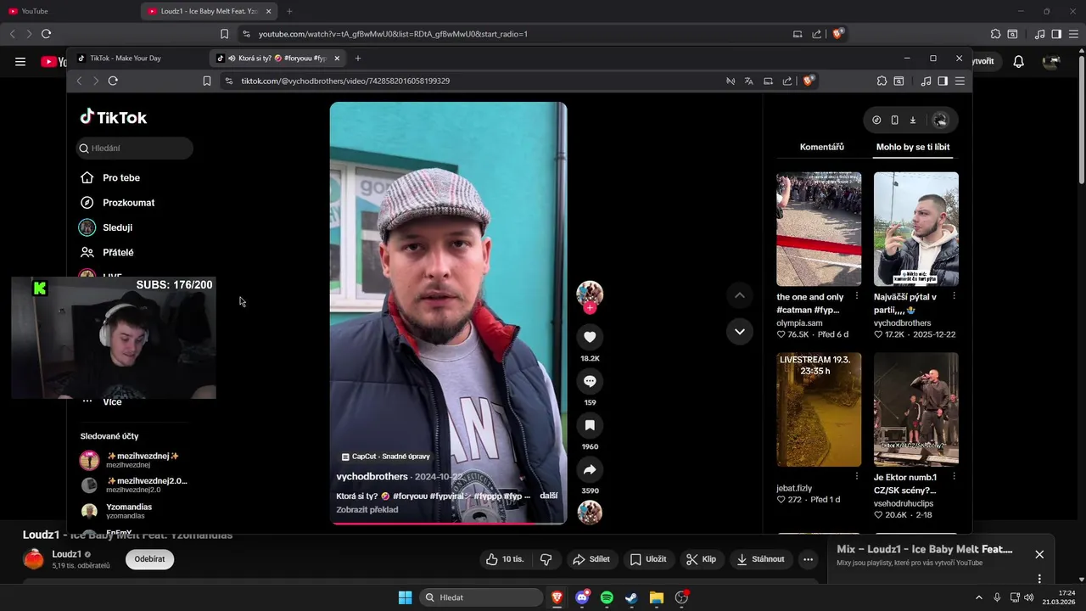Share the TikTok video with arrow icon
This screenshot has height=611, width=1086.
click(590, 469)
